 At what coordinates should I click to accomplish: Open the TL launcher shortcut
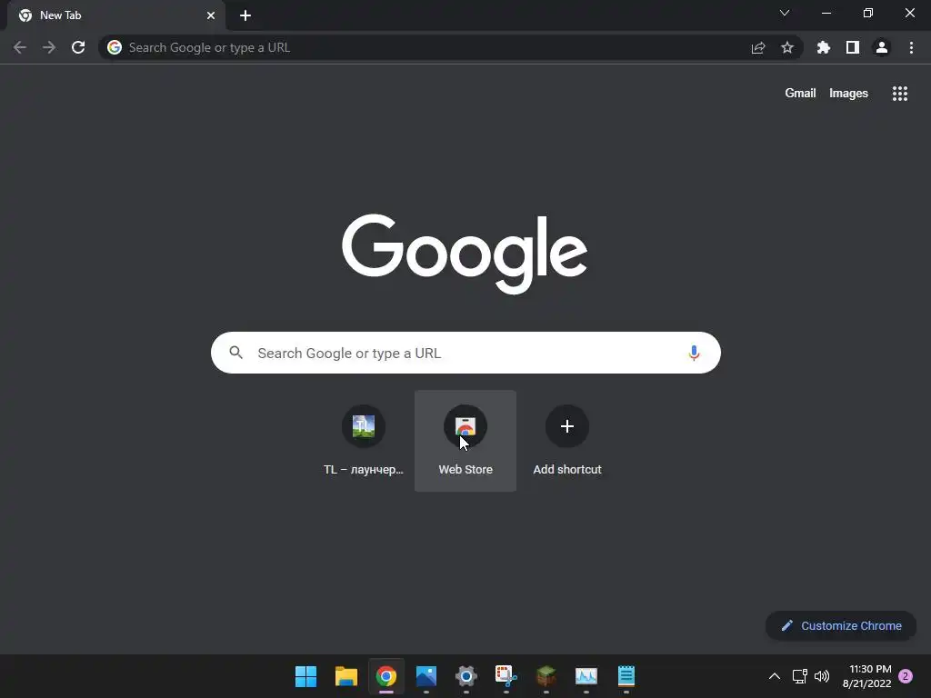[x=364, y=441]
